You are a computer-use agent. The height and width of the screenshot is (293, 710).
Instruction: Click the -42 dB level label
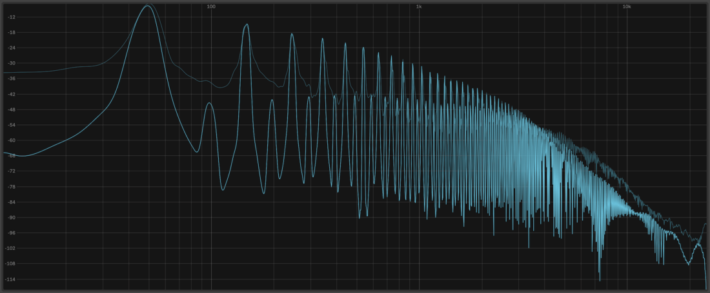(x=12, y=94)
